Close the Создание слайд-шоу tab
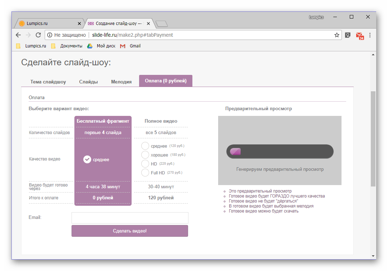388x271 pixels. point(148,24)
